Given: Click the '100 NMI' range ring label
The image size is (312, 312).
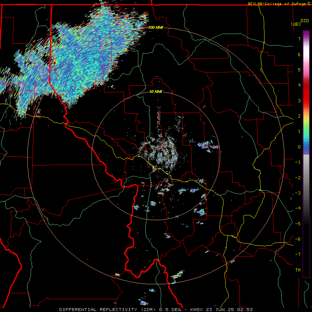Looking at the screenshot, I should (156, 27).
